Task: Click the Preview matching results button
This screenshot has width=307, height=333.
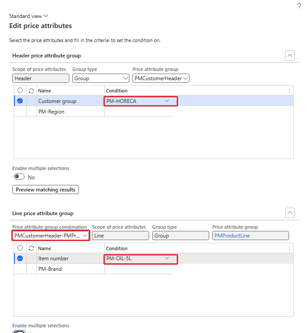Action: click(x=46, y=189)
